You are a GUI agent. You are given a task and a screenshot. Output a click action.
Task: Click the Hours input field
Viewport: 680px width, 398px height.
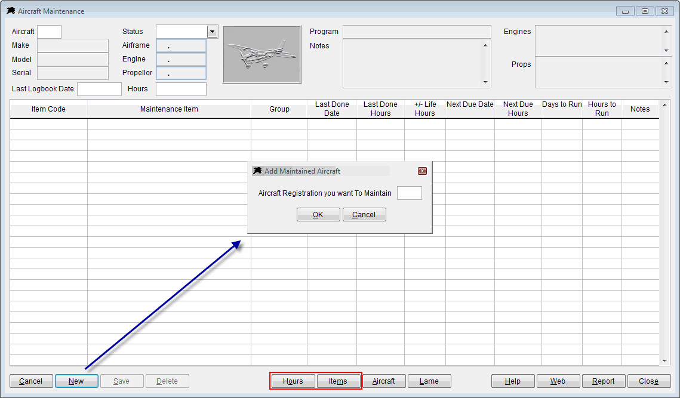(181, 89)
